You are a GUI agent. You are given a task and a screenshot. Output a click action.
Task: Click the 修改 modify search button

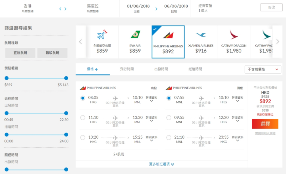pyautogui.click(x=271, y=7)
